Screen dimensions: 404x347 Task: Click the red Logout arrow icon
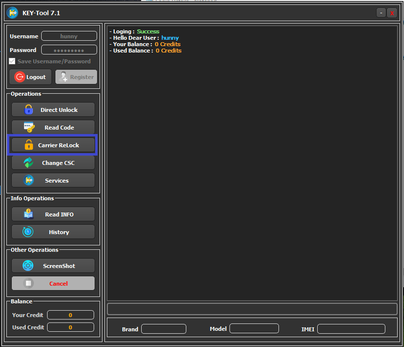point(20,77)
